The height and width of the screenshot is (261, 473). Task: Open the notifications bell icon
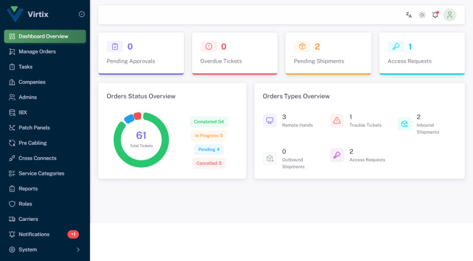pos(436,15)
